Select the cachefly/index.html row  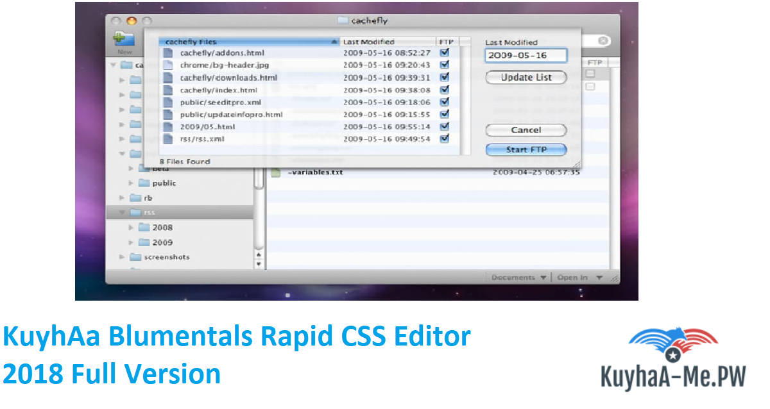[x=310, y=90]
